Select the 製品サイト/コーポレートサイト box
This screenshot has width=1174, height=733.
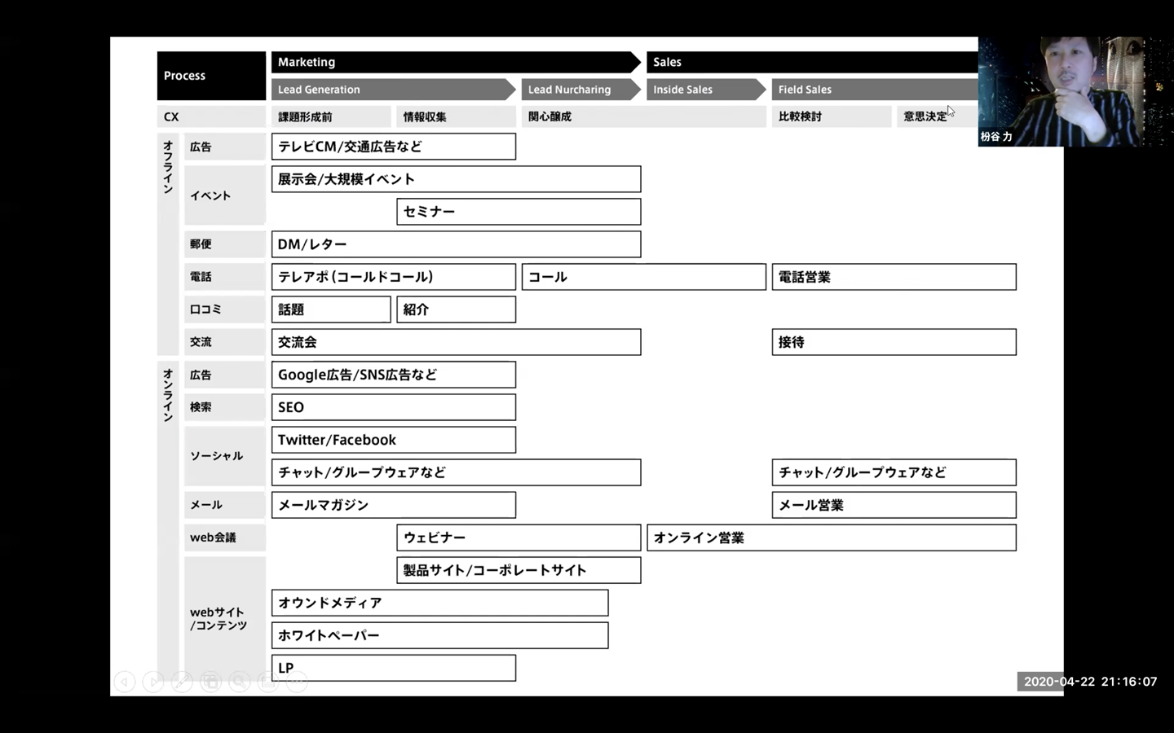click(x=519, y=570)
